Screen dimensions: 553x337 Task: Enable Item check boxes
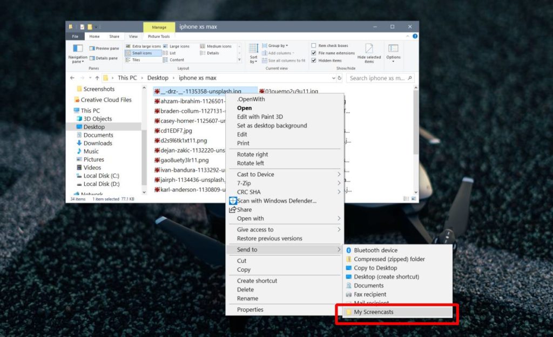tap(329, 45)
